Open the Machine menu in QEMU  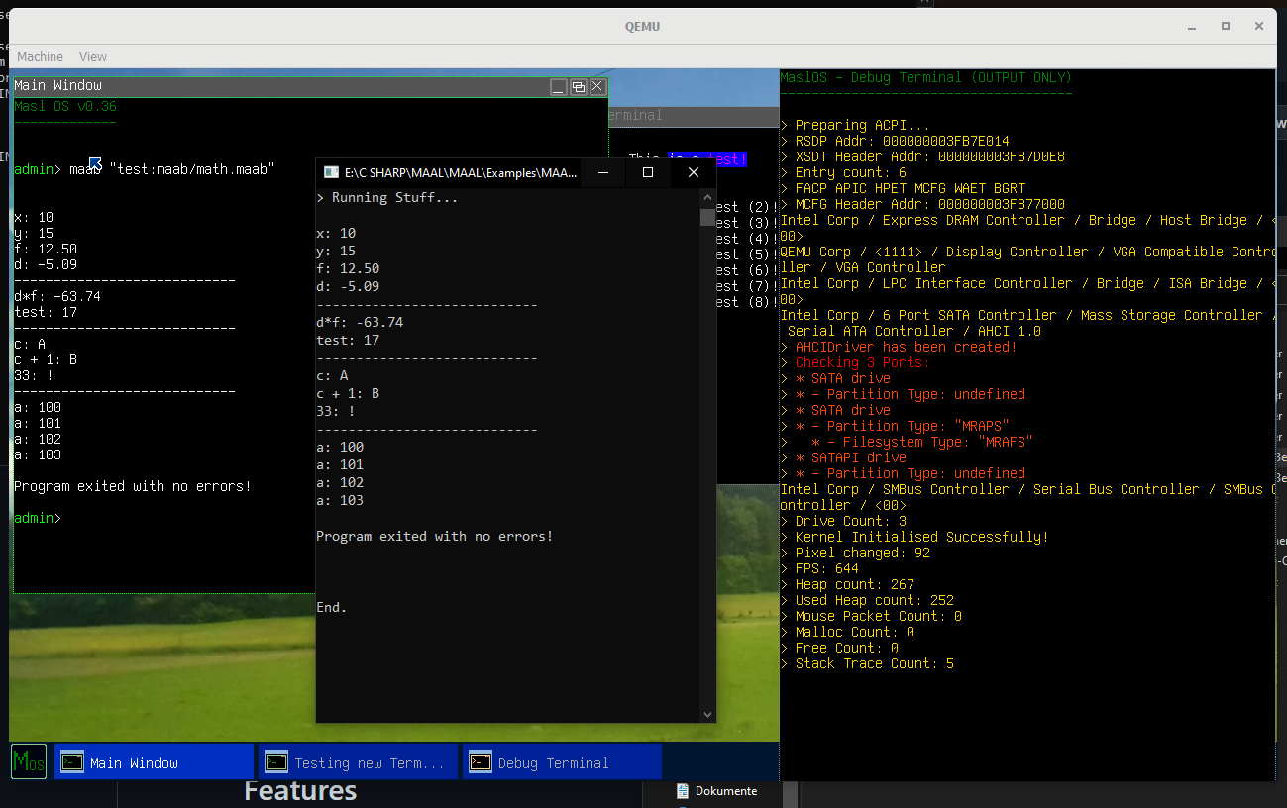[x=39, y=56]
